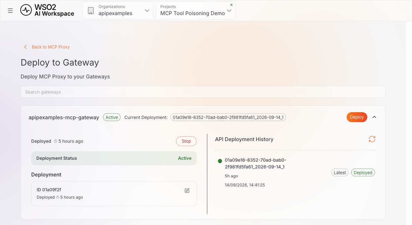Click the 5h ago text in the history
412x225 pixels.
[231, 176]
